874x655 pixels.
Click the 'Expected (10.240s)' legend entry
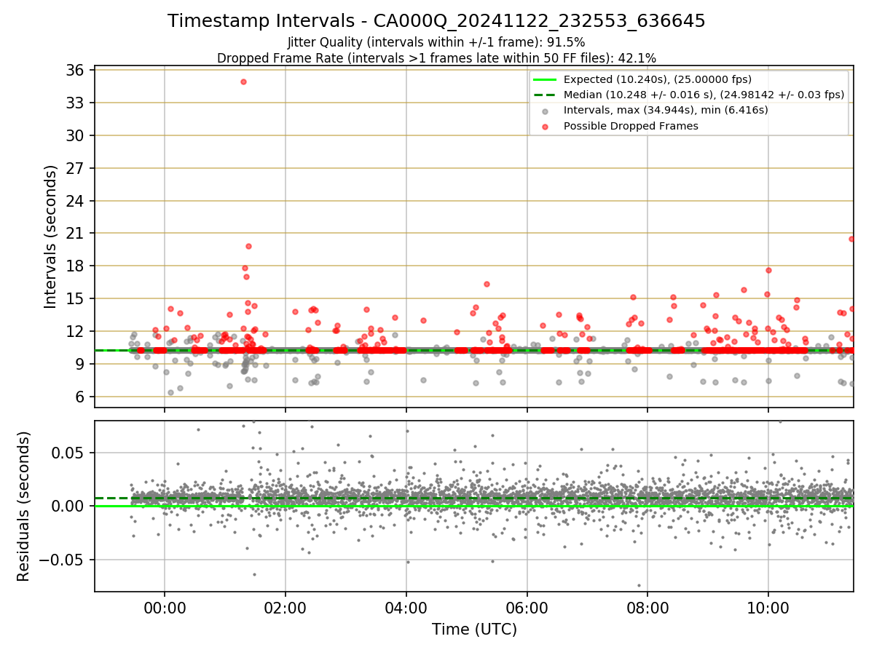click(x=658, y=79)
